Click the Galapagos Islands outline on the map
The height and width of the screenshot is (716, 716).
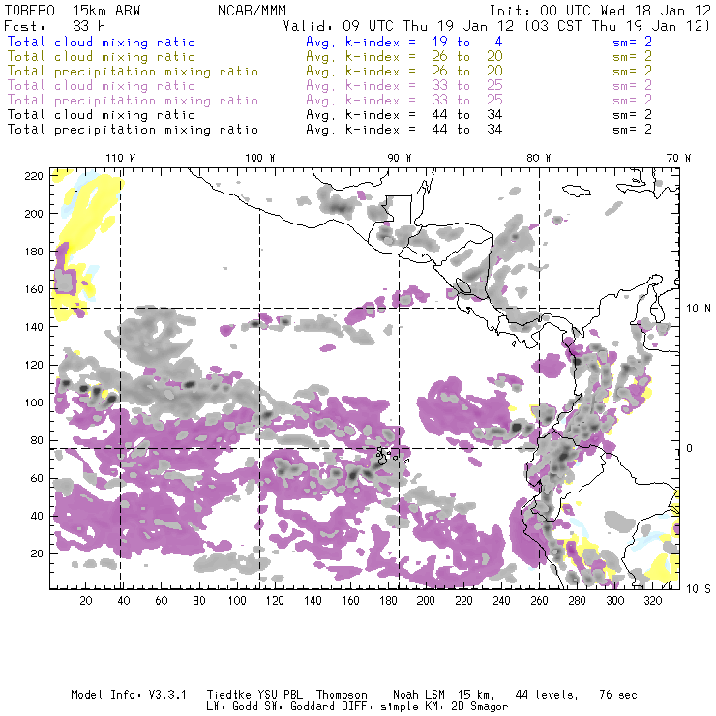point(392,456)
